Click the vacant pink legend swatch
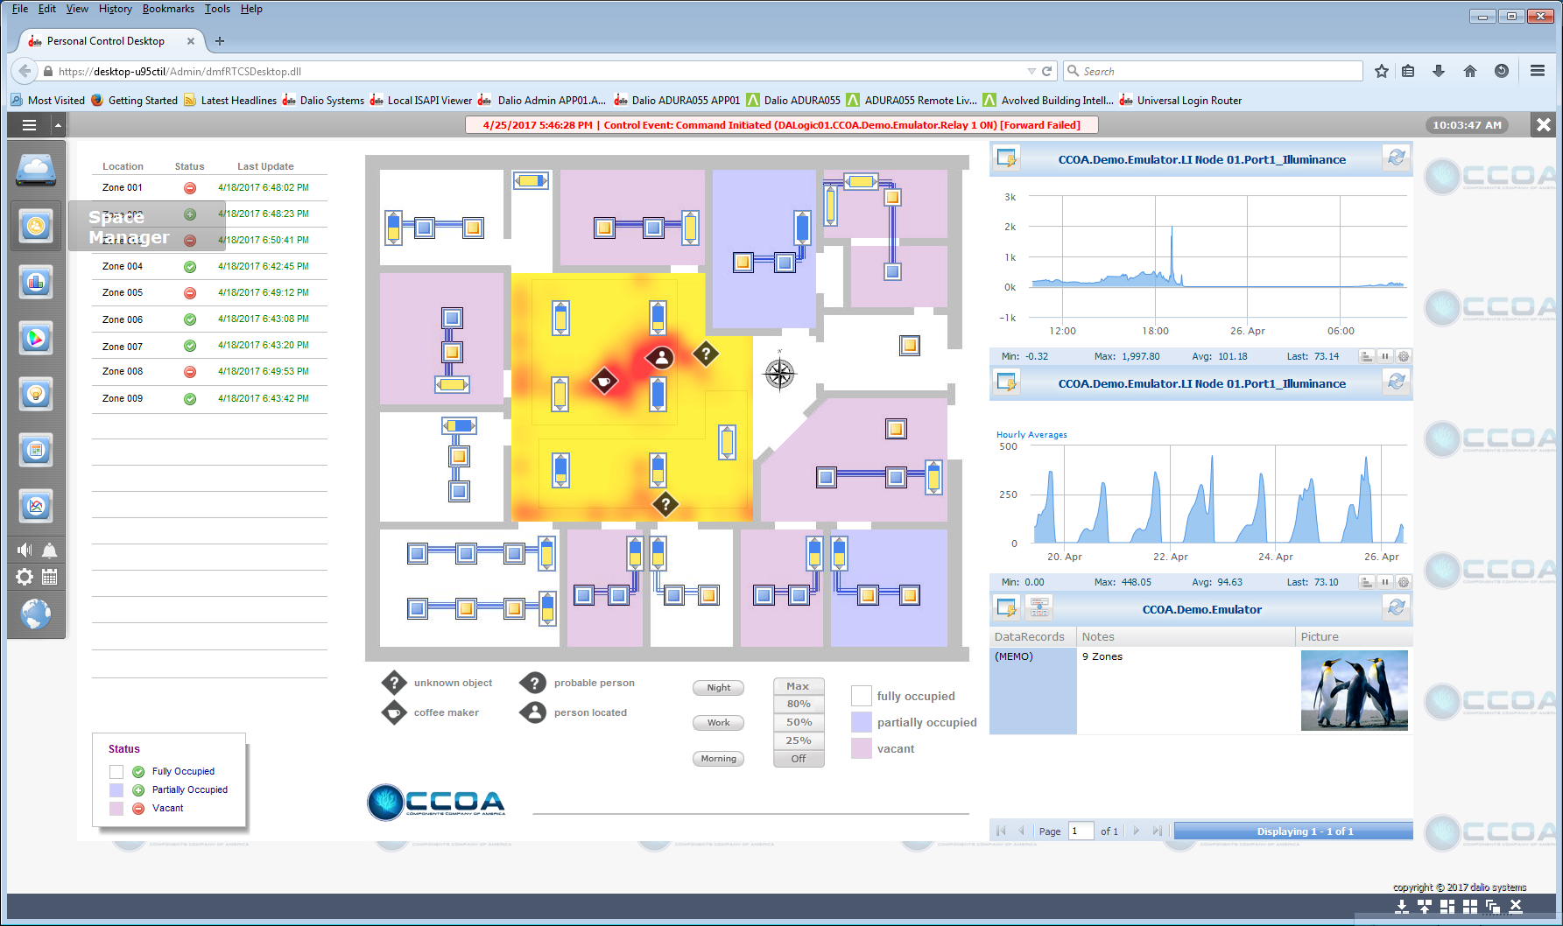The width and height of the screenshot is (1563, 926). click(x=862, y=748)
